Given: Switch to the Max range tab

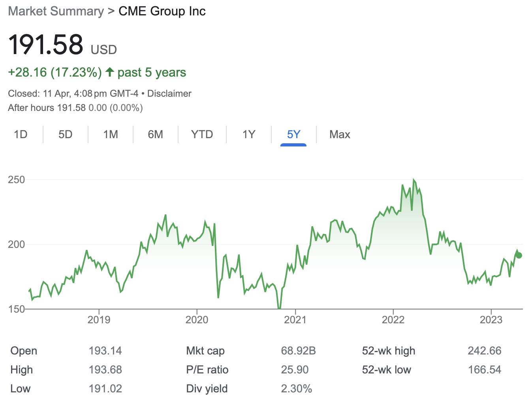Looking at the screenshot, I should (340, 135).
